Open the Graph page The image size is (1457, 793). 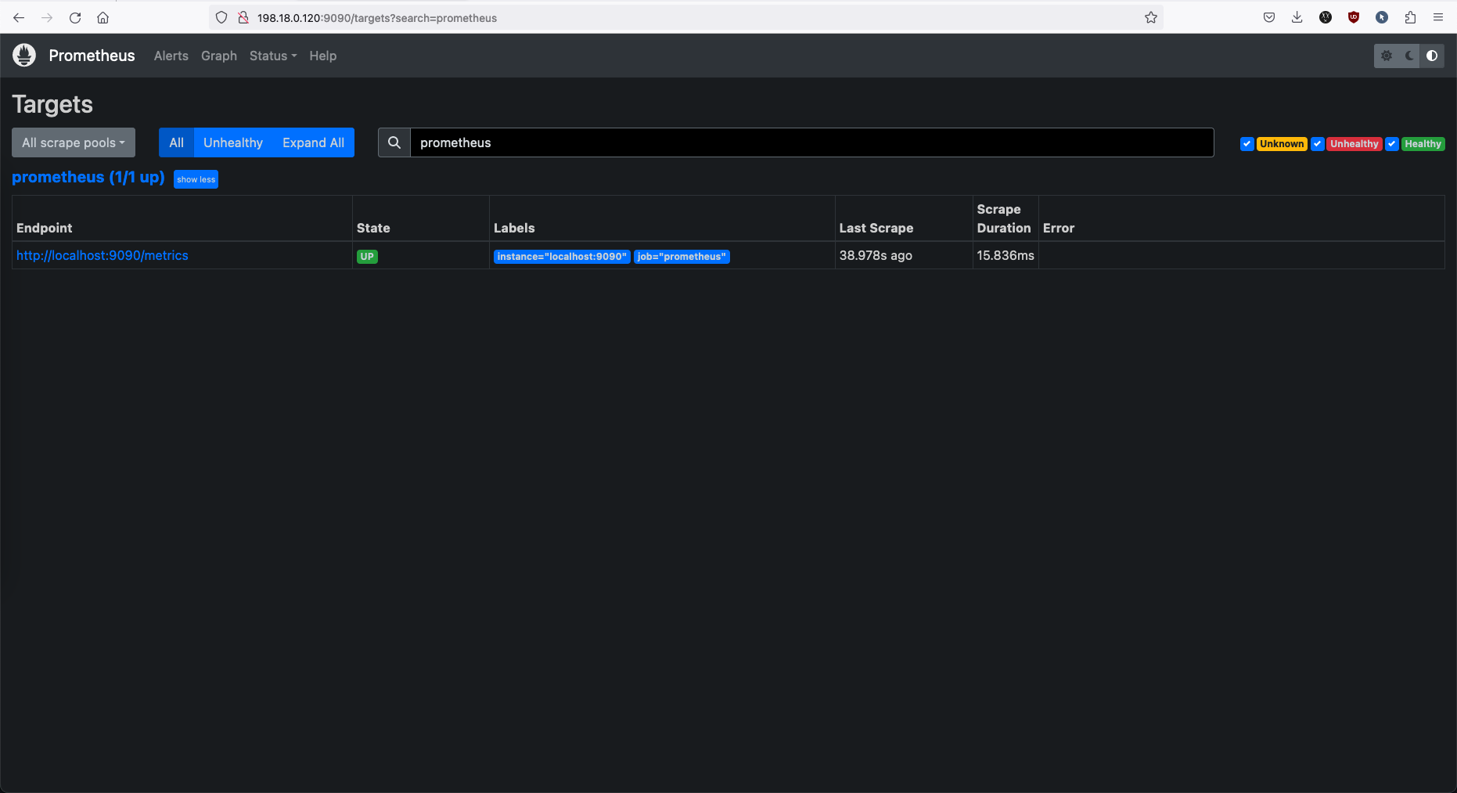219,56
